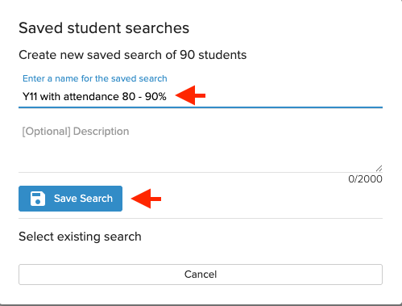Click into the optional Description box

pyautogui.click(x=201, y=147)
